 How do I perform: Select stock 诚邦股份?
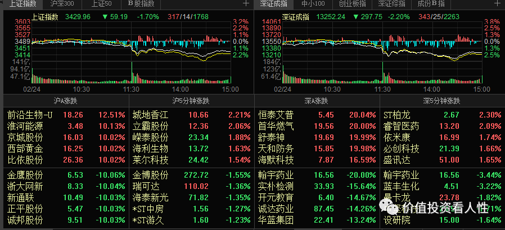click(x=66, y=220)
